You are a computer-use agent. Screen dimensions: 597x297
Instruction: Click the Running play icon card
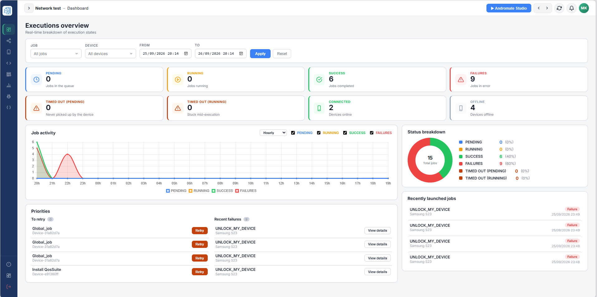[178, 80]
